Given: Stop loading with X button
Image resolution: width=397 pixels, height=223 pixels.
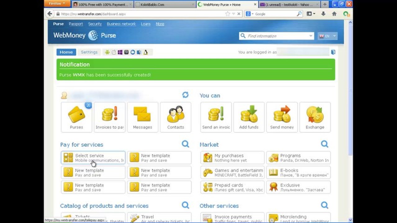Looking at the screenshot, I should [x=239, y=14].
